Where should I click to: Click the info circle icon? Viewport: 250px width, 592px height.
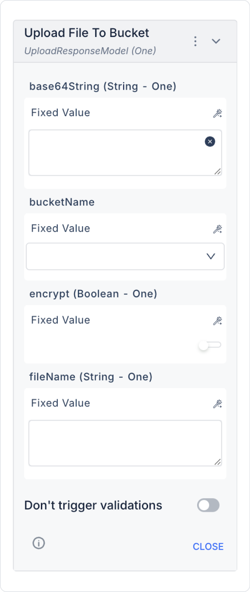tap(39, 543)
